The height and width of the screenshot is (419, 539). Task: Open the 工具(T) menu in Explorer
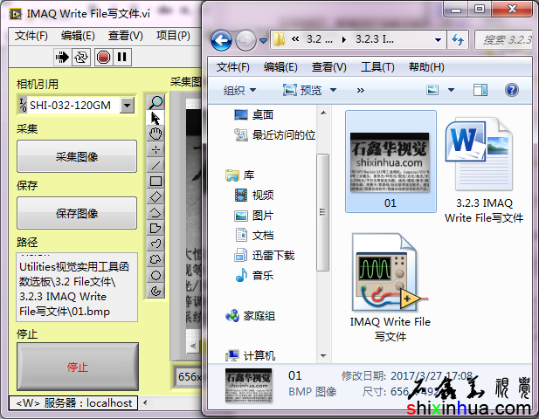point(377,67)
